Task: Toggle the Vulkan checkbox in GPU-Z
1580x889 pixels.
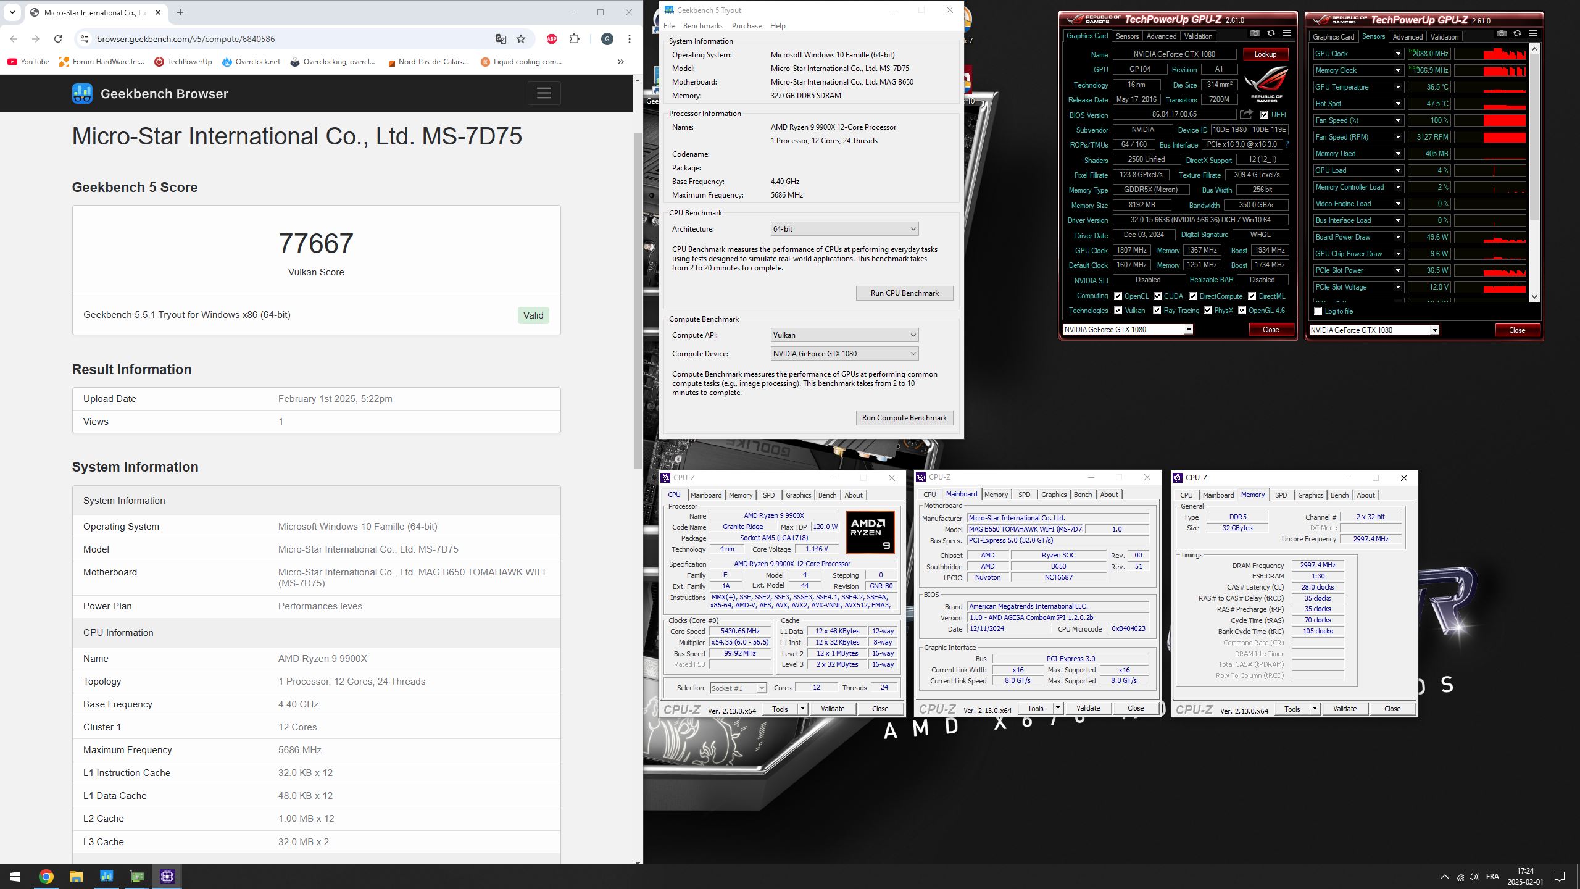Action: tap(1118, 311)
